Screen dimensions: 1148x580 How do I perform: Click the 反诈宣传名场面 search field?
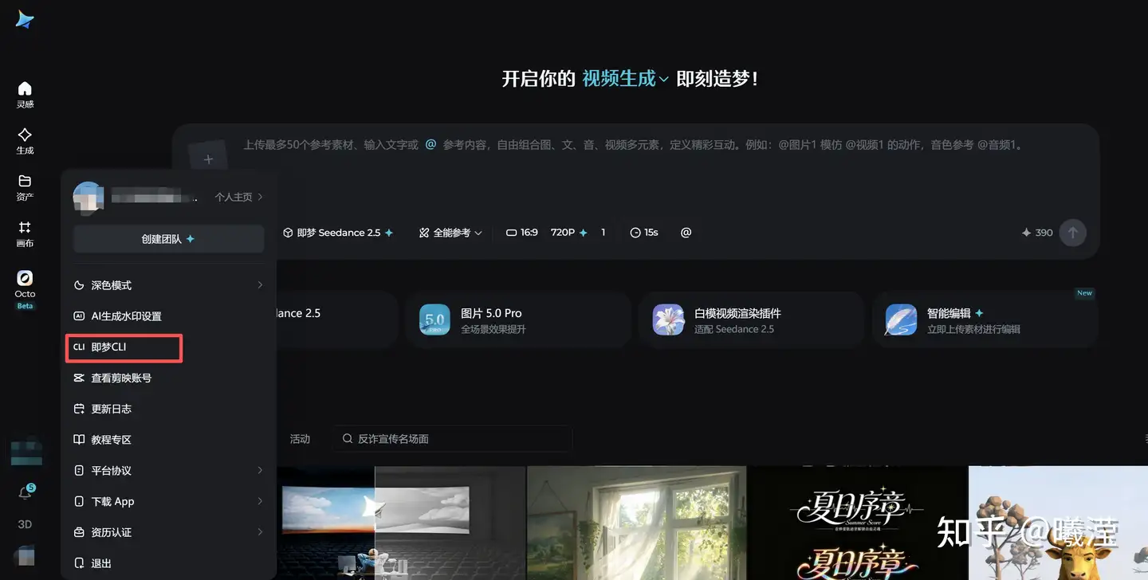[x=452, y=439]
